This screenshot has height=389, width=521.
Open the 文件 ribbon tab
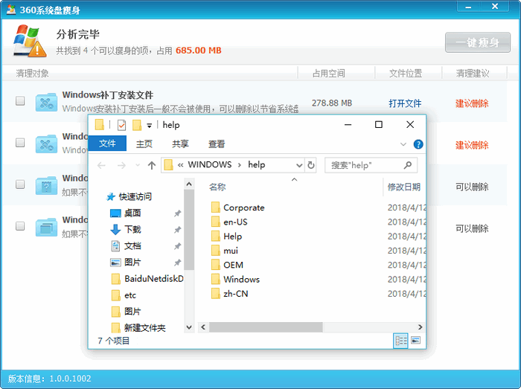tap(108, 144)
